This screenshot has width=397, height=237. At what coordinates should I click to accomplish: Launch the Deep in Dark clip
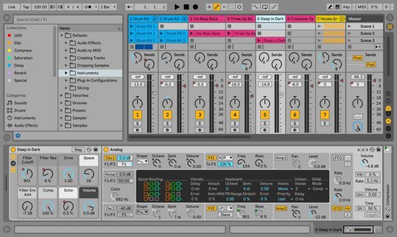click(259, 40)
